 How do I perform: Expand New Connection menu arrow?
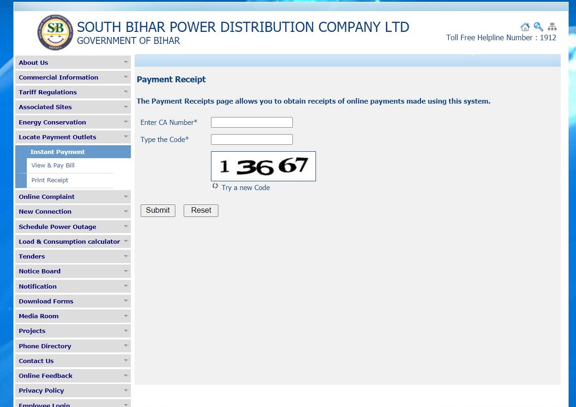tap(126, 211)
